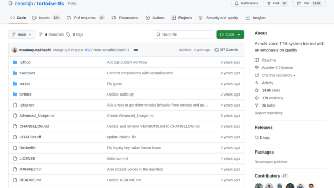
Task: Open the main branch dropdown
Action: click(22, 34)
